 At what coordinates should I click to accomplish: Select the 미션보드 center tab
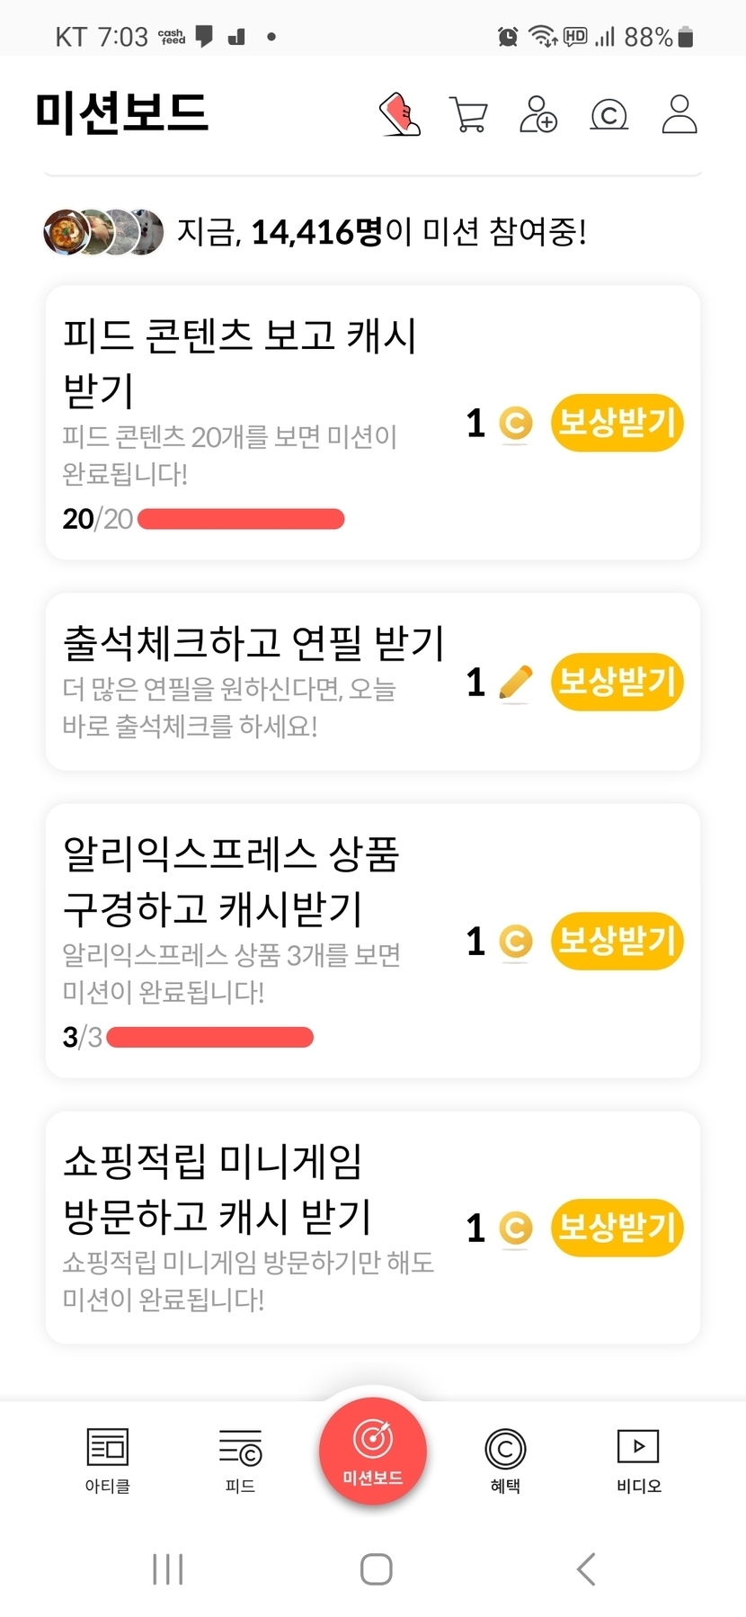[x=373, y=1450]
